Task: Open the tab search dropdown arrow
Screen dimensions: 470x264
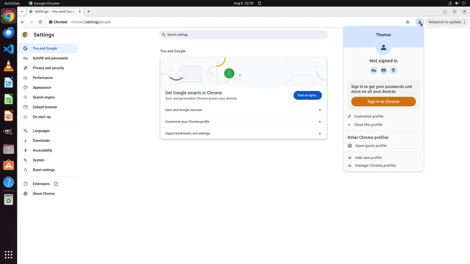Action: click(x=22, y=11)
